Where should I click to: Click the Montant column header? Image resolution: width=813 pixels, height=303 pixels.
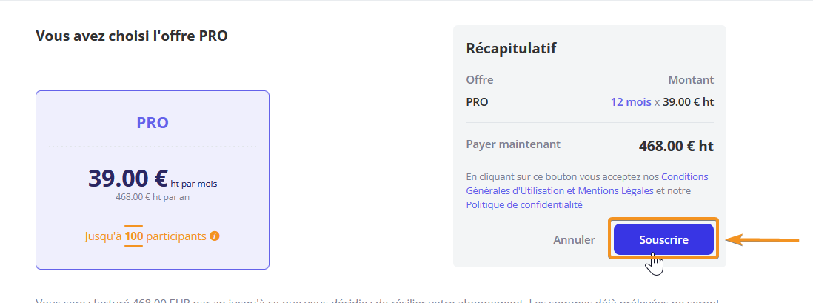(x=691, y=80)
